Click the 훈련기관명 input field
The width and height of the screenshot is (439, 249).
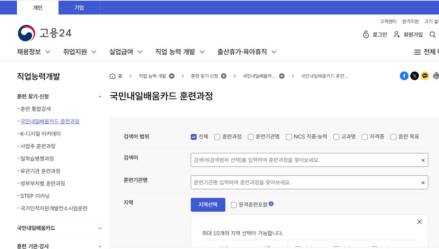point(305,182)
